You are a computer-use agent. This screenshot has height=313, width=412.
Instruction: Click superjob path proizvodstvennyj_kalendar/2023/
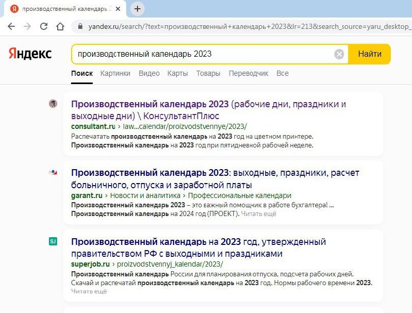(170, 264)
